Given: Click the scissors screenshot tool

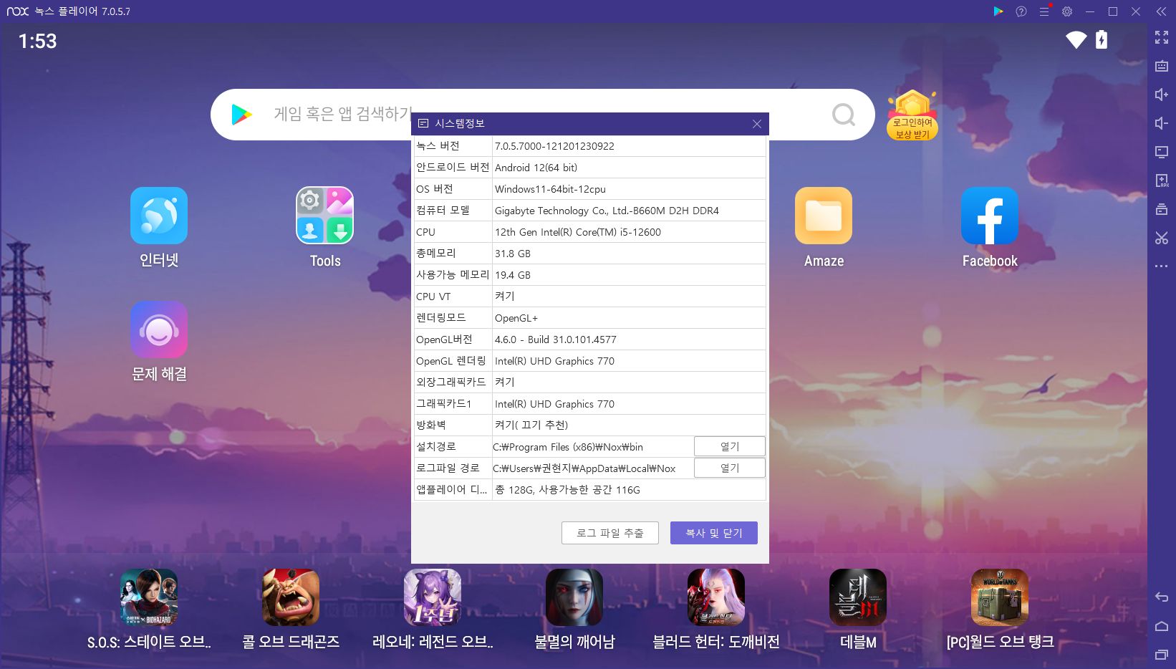Looking at the screenshot, I should 1162,238.
